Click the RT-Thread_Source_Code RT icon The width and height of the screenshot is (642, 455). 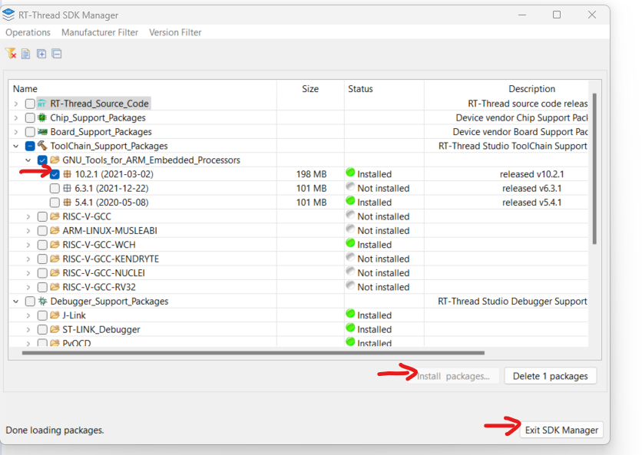pyautogui.click(x=42, y=104)
